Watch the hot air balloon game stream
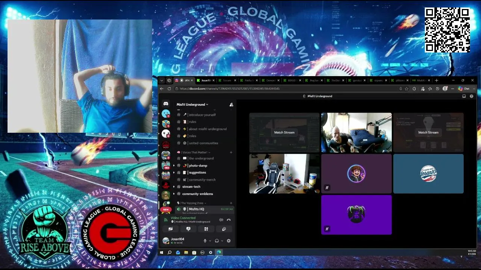This screenshot has height=270, width=481. pyautogui.click(x=428, y=132)
